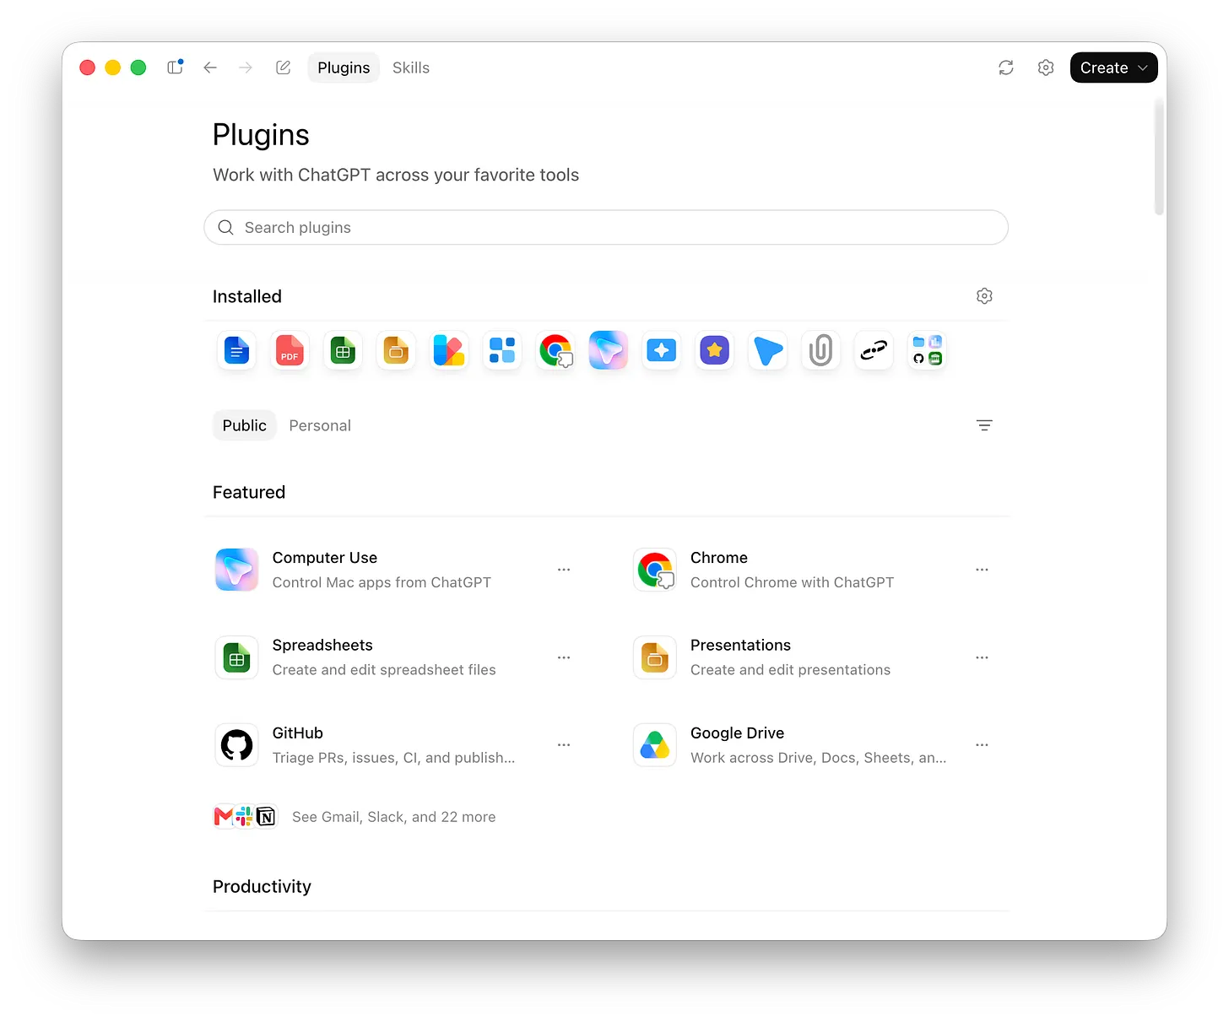Go back with the left arrow

[210, 68]
